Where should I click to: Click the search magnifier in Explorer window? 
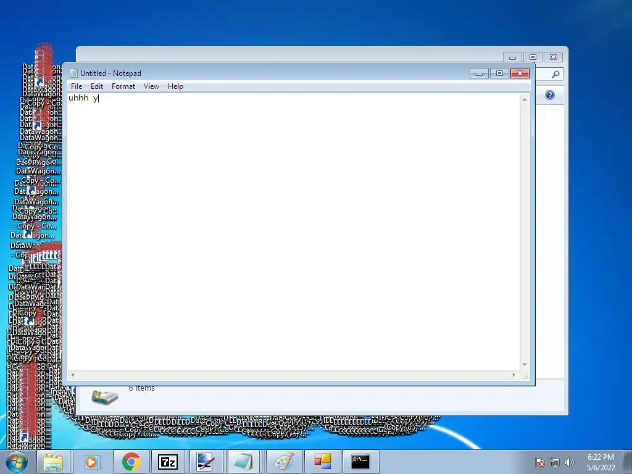pos(555,74)
